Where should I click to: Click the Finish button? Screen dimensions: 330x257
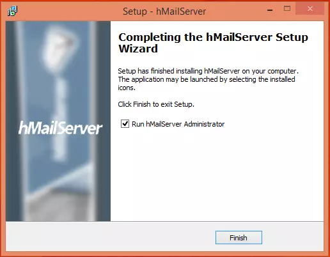239,237
